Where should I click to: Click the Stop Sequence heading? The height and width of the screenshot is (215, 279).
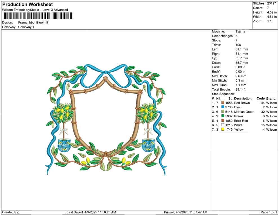click(x=223, y=94)
